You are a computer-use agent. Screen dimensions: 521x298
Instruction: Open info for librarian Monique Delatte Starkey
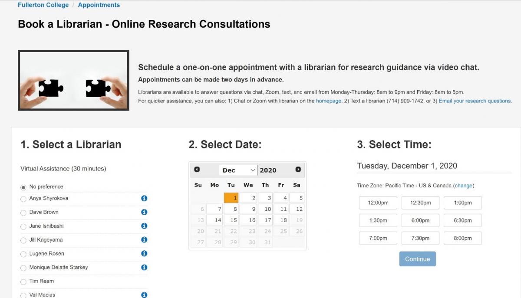[144, 267]
